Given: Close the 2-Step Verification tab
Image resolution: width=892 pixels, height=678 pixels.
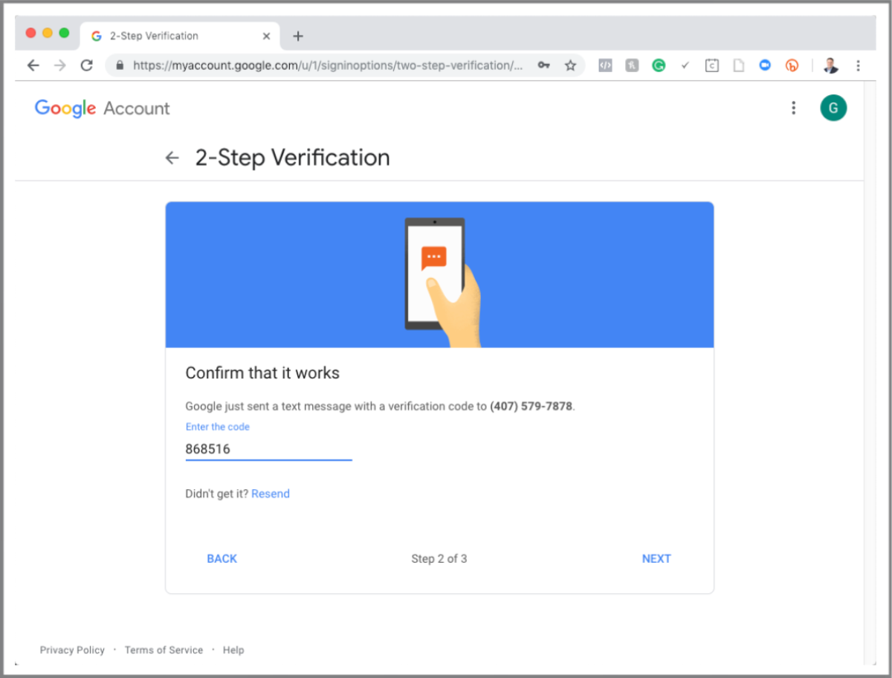Looking at the screenshot, I should [x=267, y=36].
